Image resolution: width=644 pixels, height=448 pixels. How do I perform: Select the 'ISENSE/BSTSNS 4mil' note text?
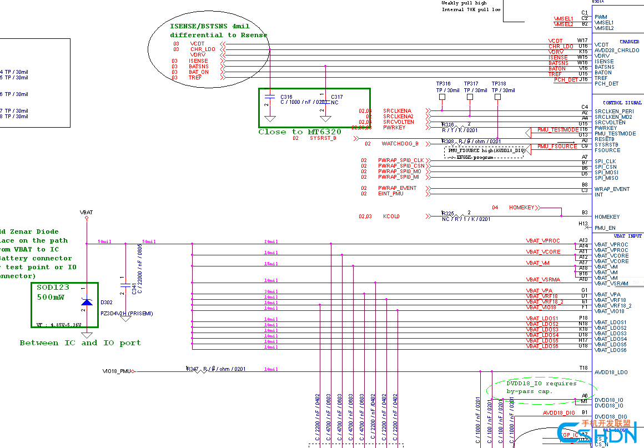tap(210, 26)
